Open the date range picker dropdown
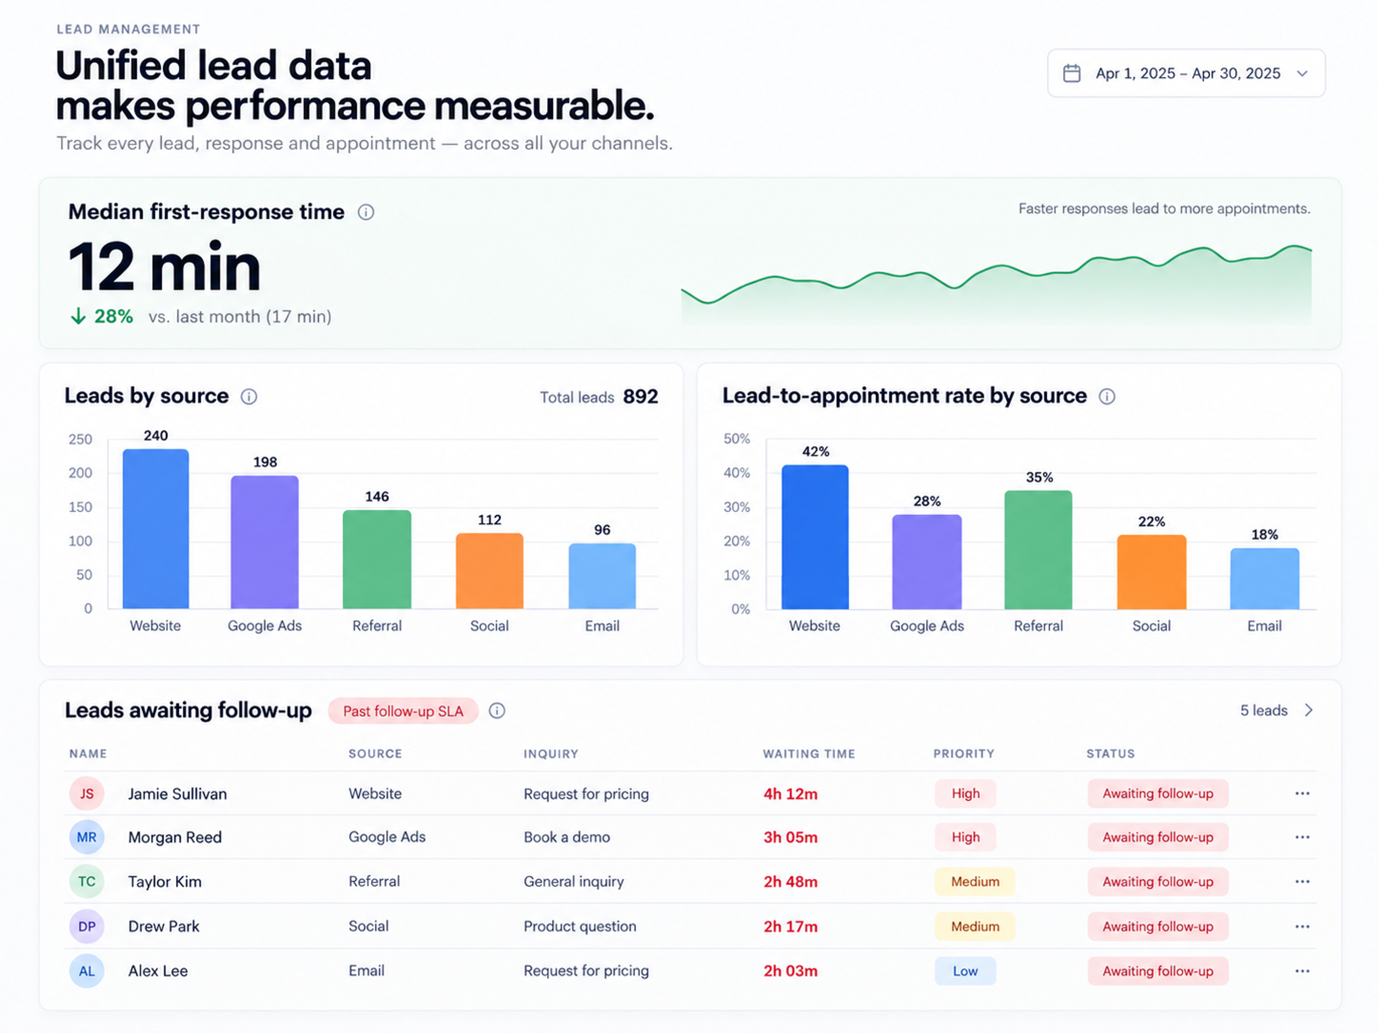Image resolution: width=1378 pixels, height=1033 pixels. coord(1186,73)
